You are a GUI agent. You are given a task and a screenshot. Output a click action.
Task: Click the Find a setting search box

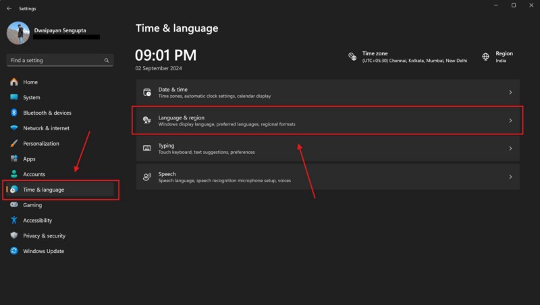(x=55, y=60)
